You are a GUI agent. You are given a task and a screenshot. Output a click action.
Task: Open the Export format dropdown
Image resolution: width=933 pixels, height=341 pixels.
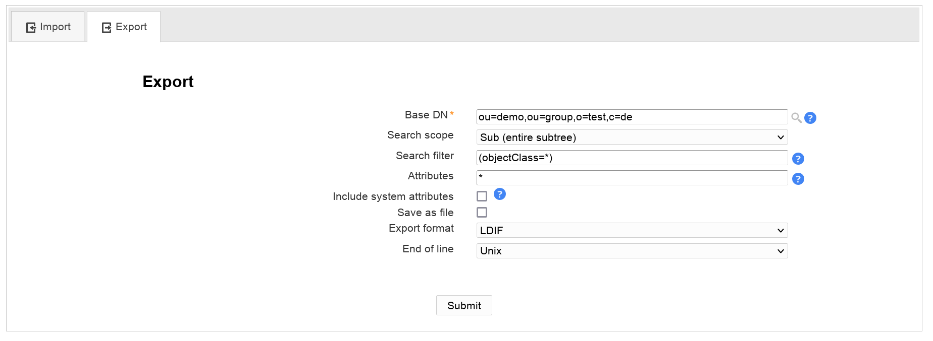[632, 231]
